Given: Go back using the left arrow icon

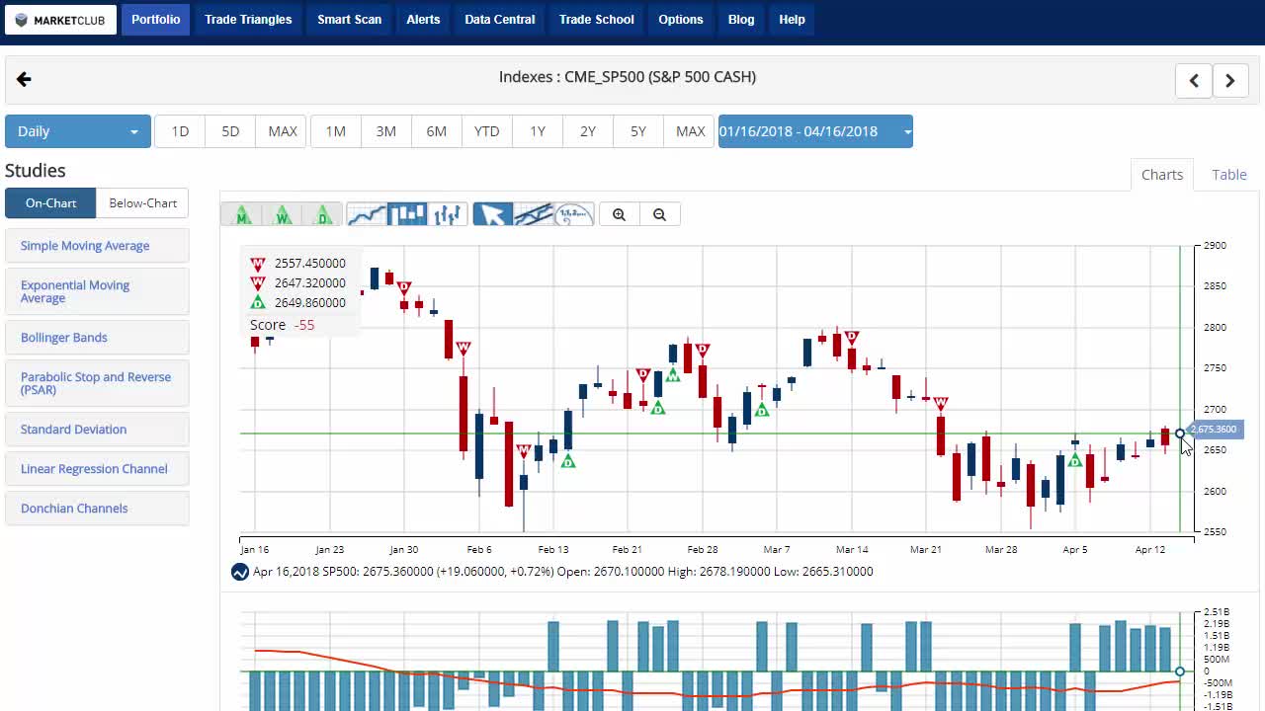Looking at the screenshot, I should pos(24,79).
